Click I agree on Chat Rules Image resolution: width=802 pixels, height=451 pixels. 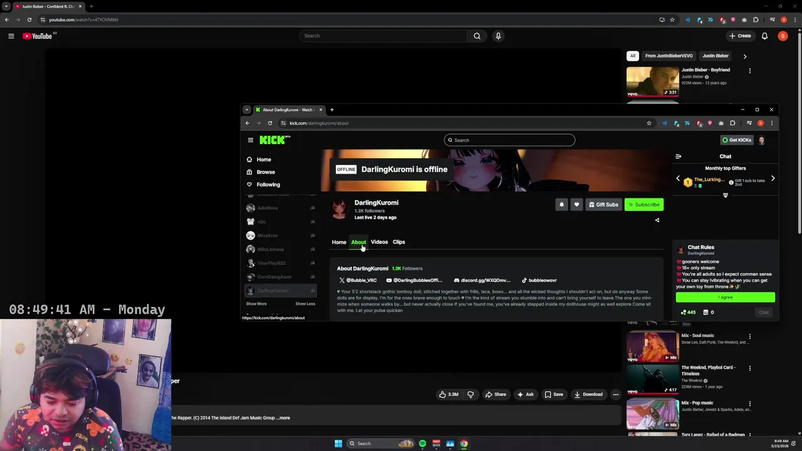725,298
